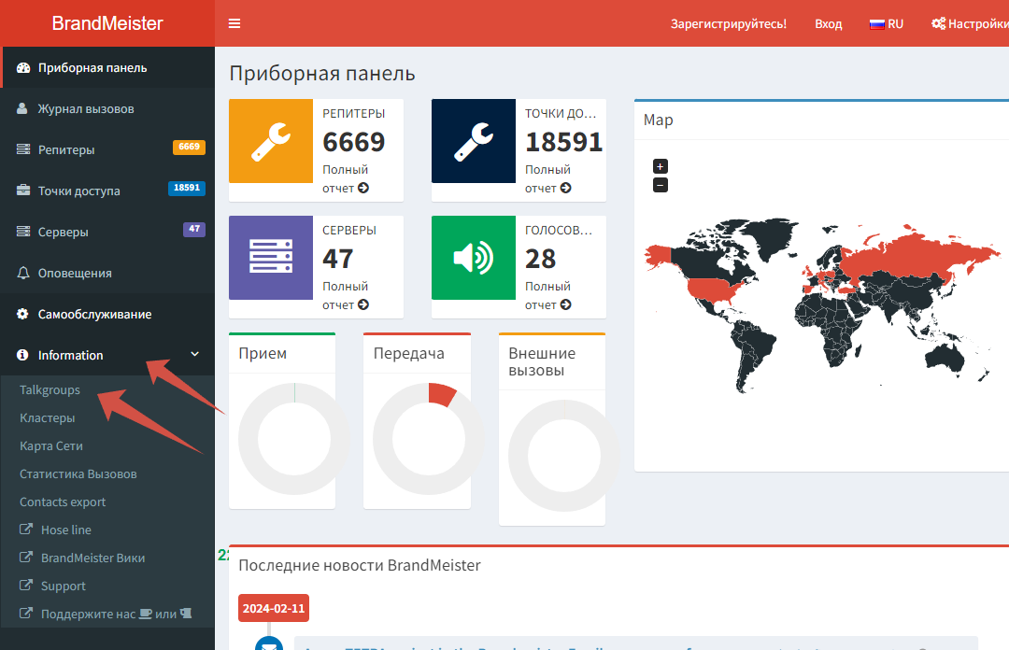The image size is (1009, 650).
Task: Click the 2024-02-11 news date label
Action: point(274,608)
